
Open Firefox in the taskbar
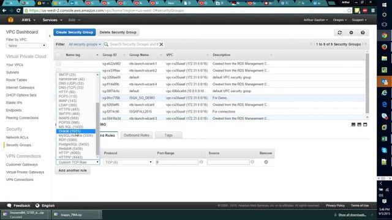coord(384,47)
